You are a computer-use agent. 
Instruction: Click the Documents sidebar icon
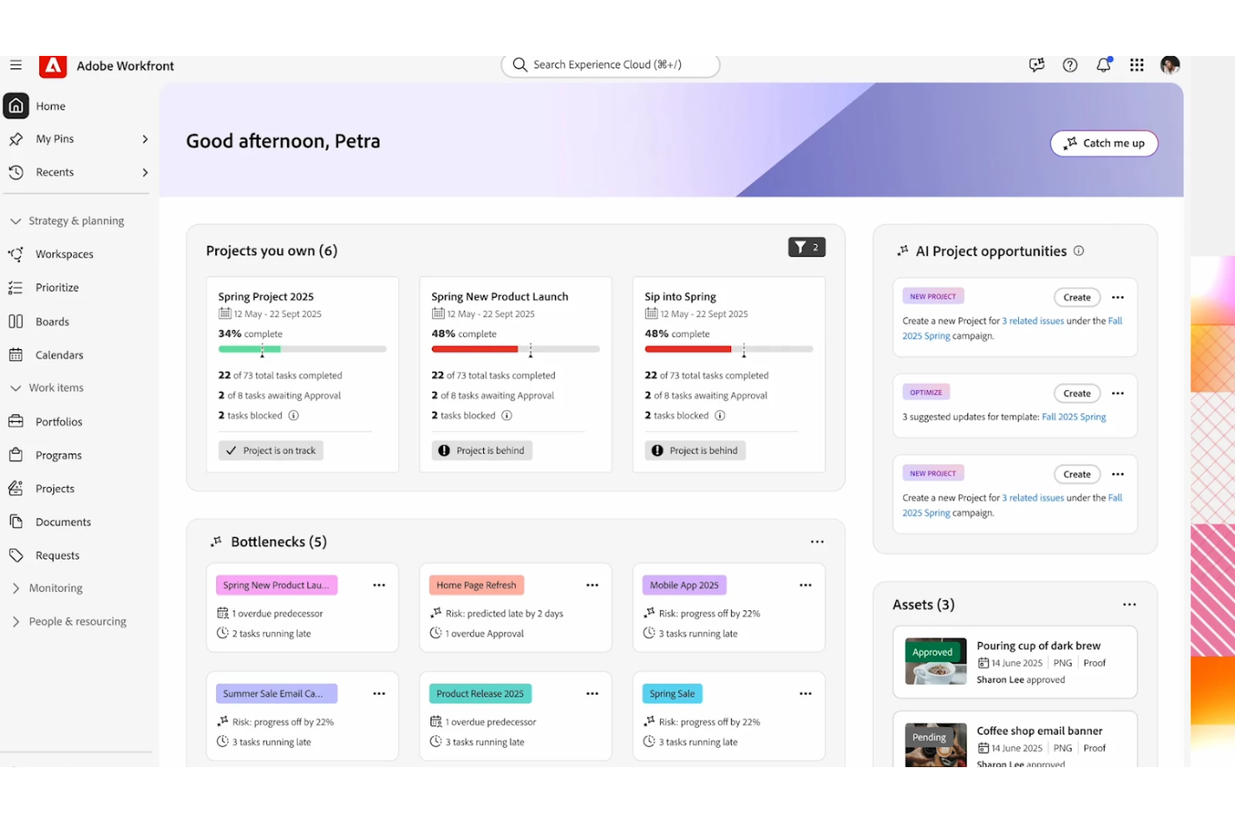(x=16, y=522)
